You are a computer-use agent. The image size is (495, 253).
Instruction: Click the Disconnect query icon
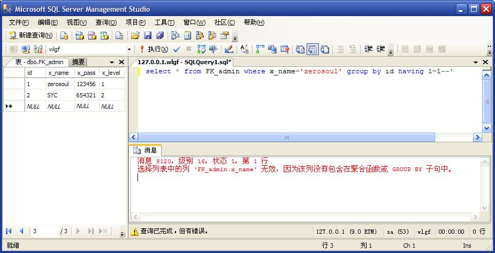26,49
